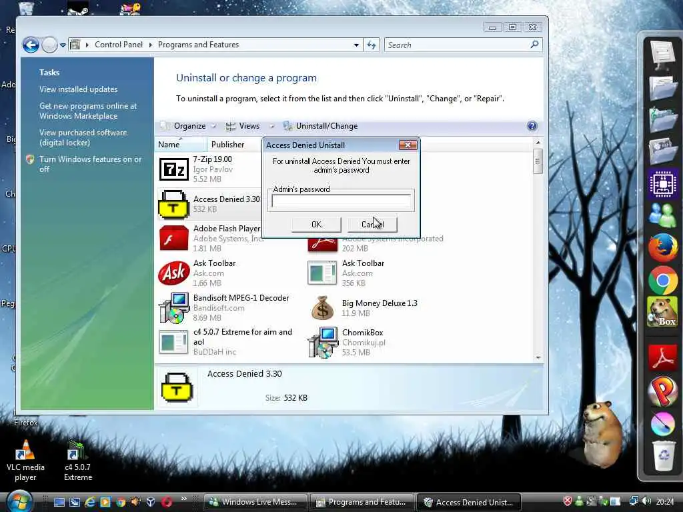The height and width of the screenshot is (512, 683).
Task: Select the Bandisoft MPEG-1 Decoder icon
Action: (173, 308)
